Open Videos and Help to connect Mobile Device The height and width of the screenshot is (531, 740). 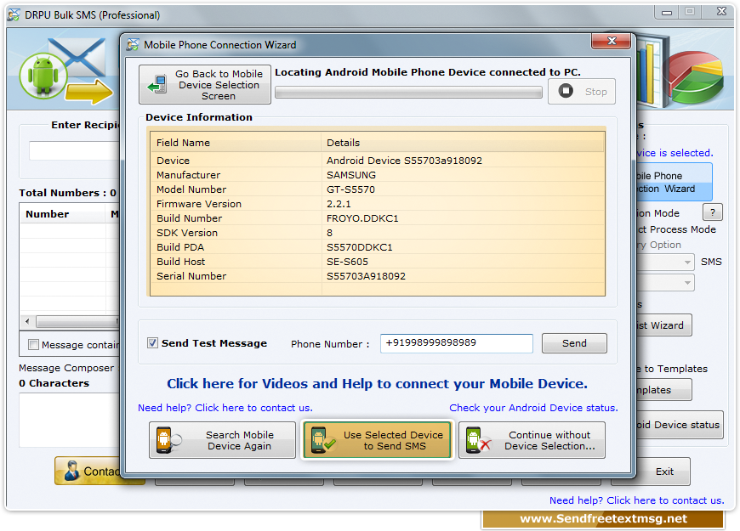click(377, 384)
